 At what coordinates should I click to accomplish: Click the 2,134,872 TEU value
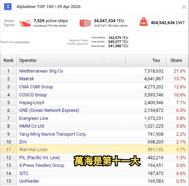pos(154,110)
